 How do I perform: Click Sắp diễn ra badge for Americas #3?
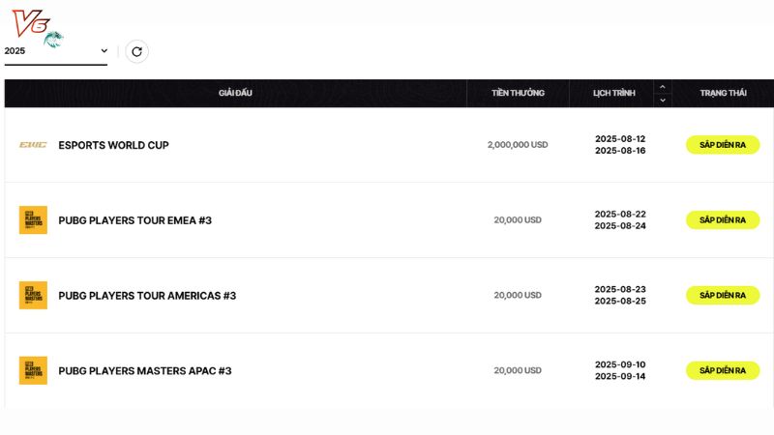click(x=723, y=296)
